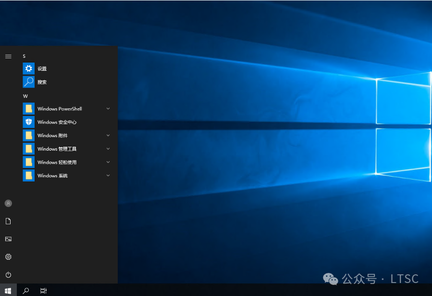The width and height of the screenshot is (432, 296).
Task: Select the Windows 附件 label
Action: 53,135
